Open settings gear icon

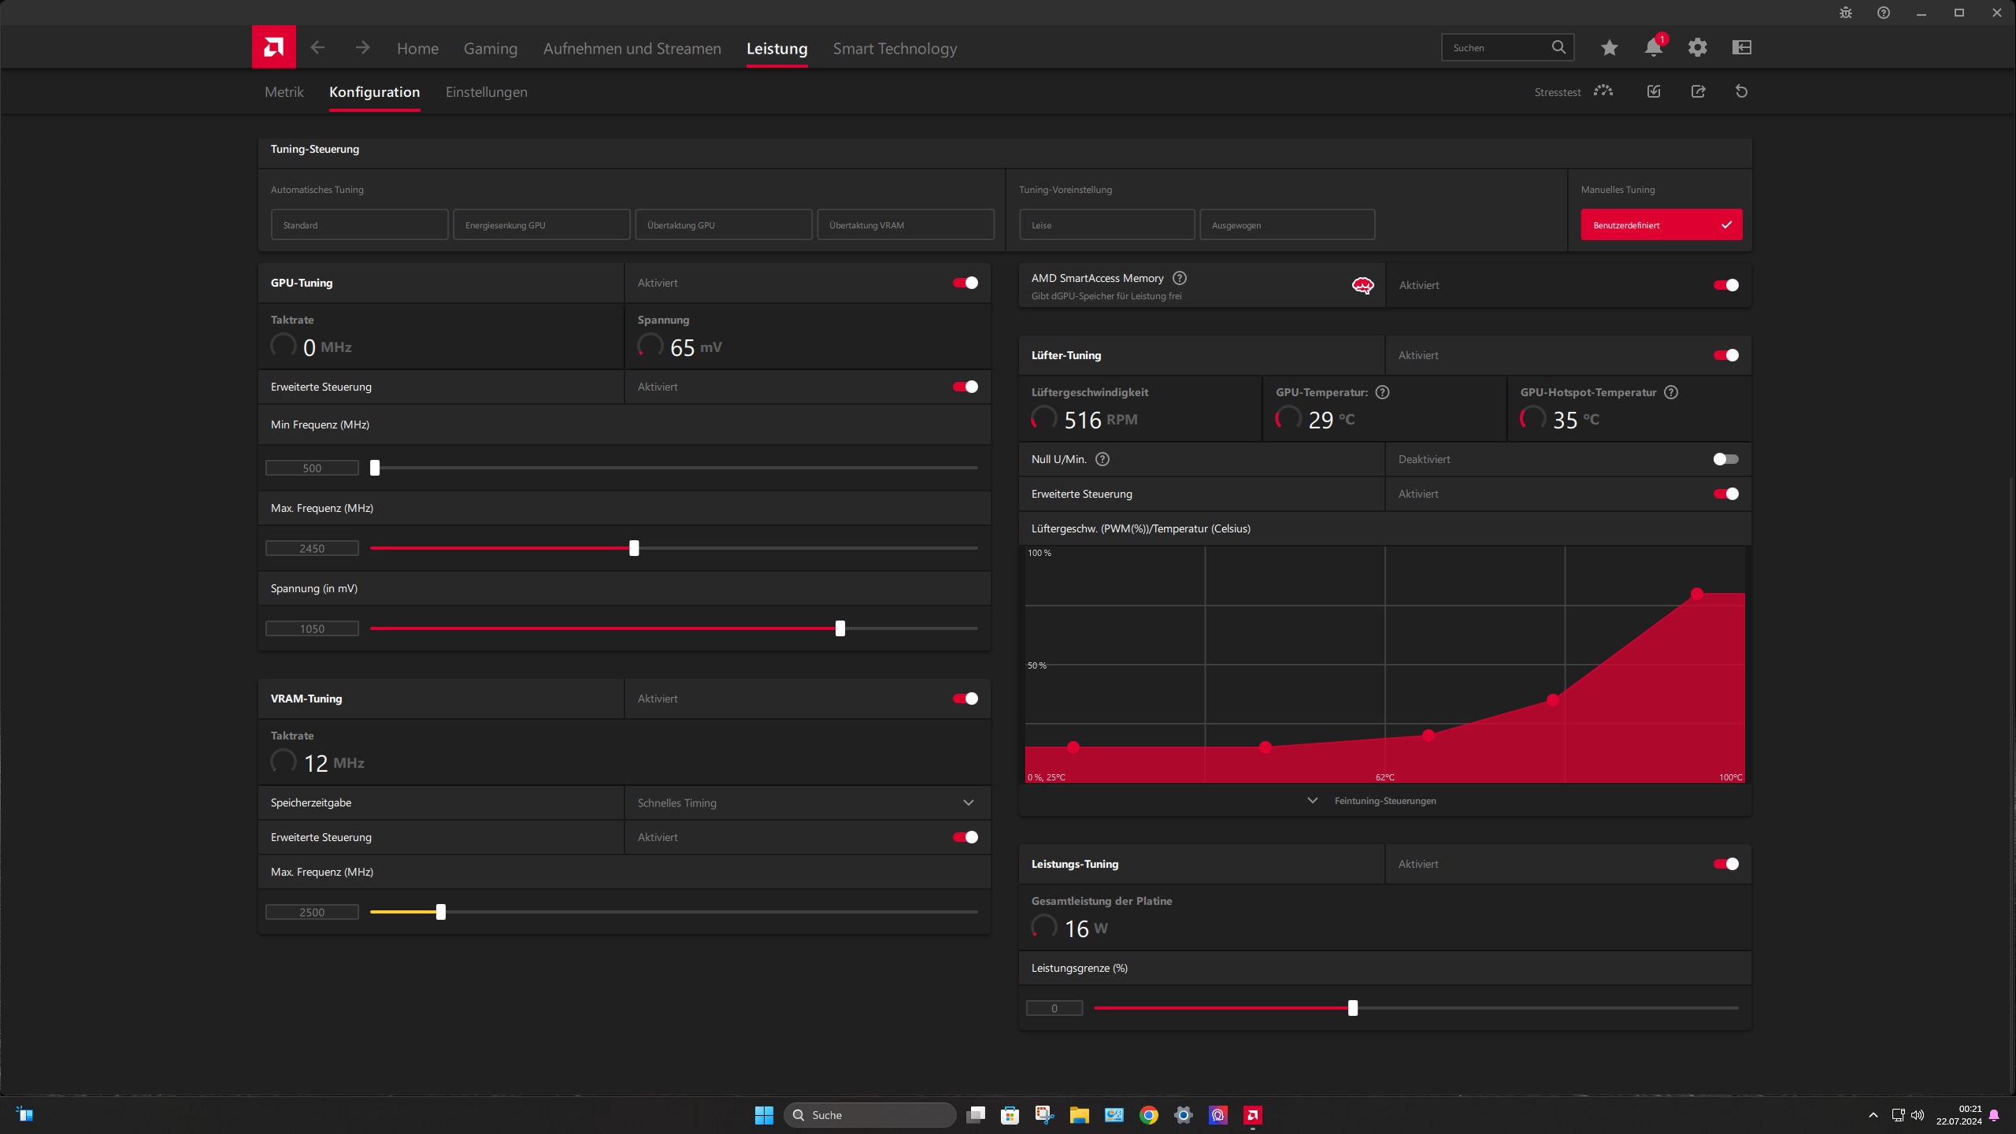point(1697,48)
